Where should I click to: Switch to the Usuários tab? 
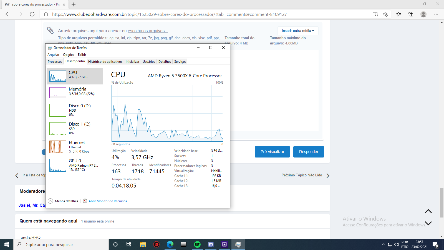click(149, 62)
